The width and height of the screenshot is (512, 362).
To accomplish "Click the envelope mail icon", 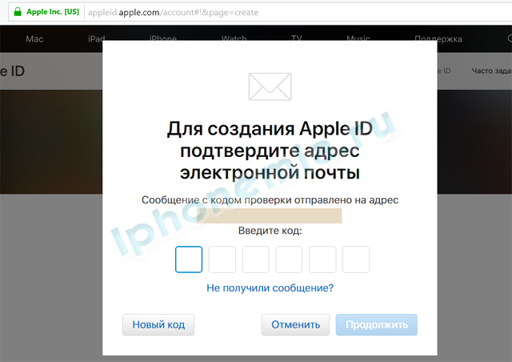I will 270,86.
